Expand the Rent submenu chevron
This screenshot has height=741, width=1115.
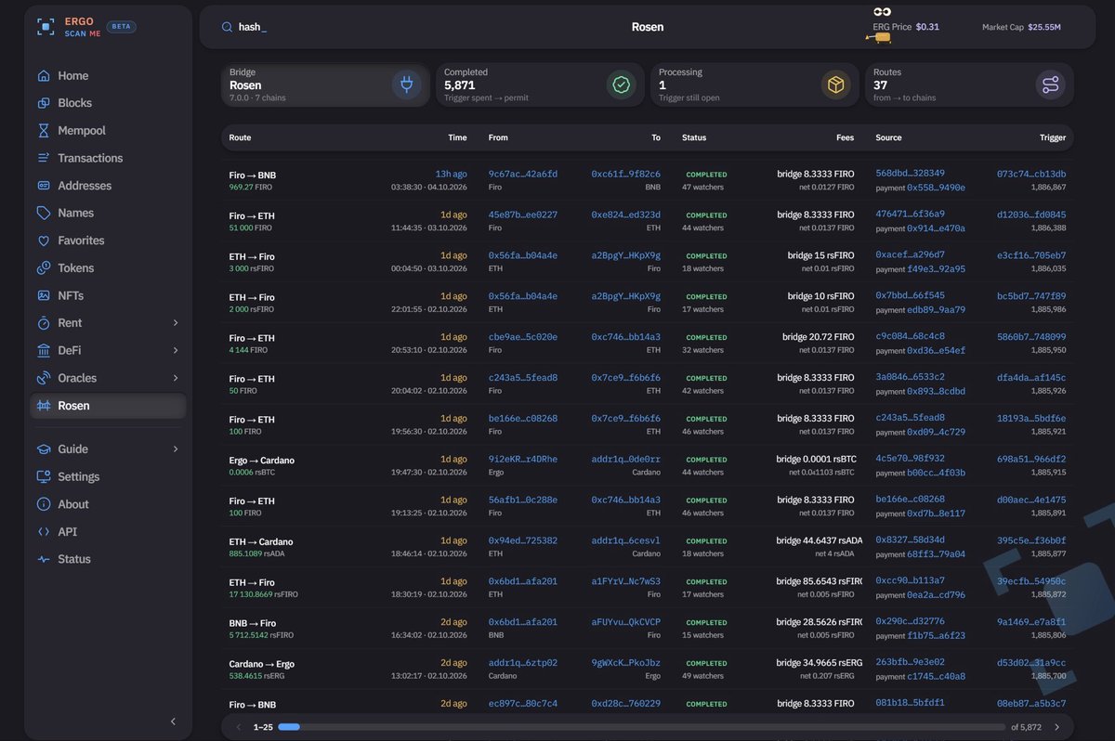pos(176,323)
